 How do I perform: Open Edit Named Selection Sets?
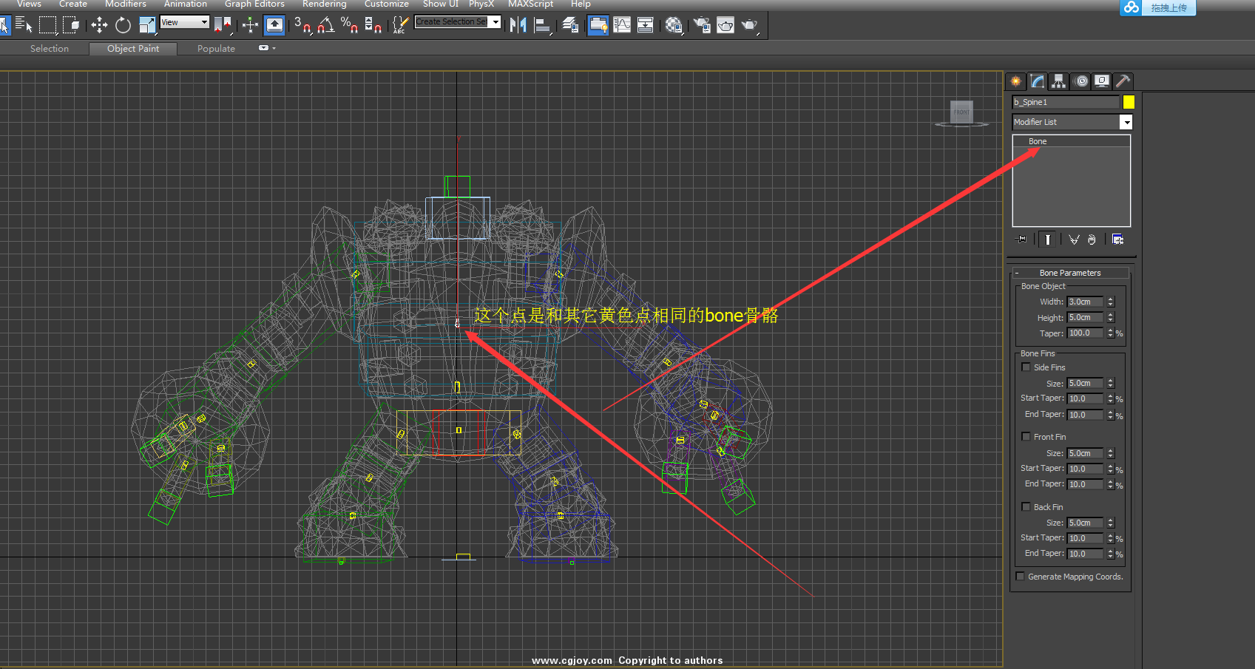pyautogui.click(x=400, y=25)
